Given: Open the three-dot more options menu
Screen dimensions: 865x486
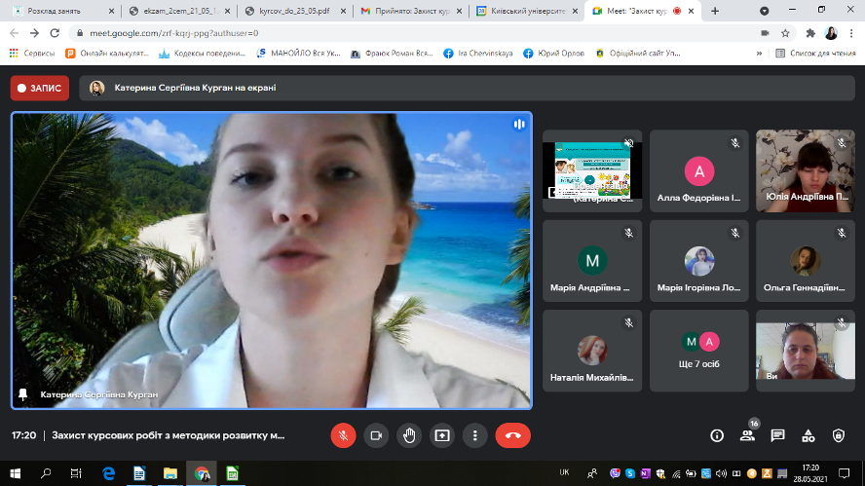Looking at the screenshot, I should 474,435.
